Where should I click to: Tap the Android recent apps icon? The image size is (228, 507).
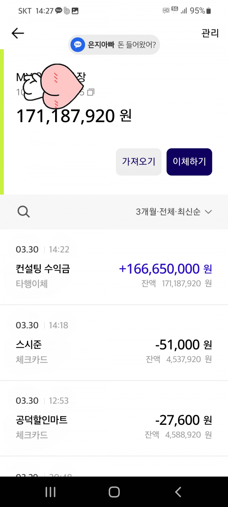click(50, 492)
